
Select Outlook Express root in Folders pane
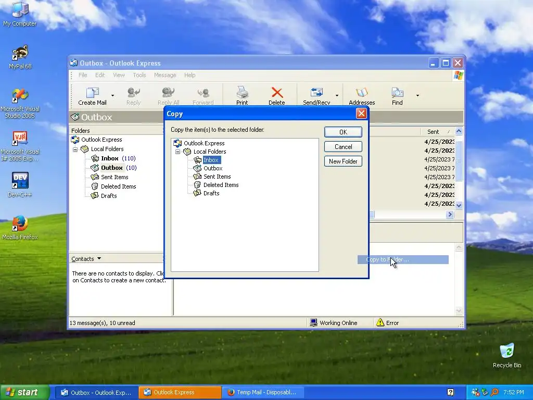[101, 140]
